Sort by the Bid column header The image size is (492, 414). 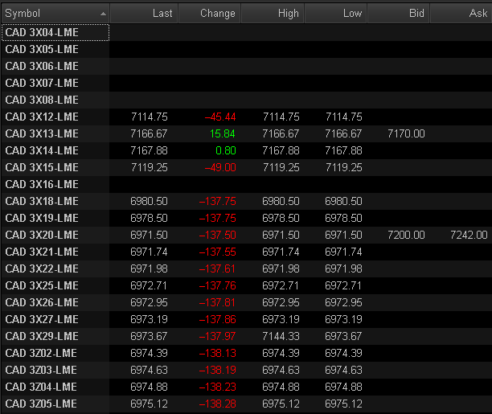(399, 13)
